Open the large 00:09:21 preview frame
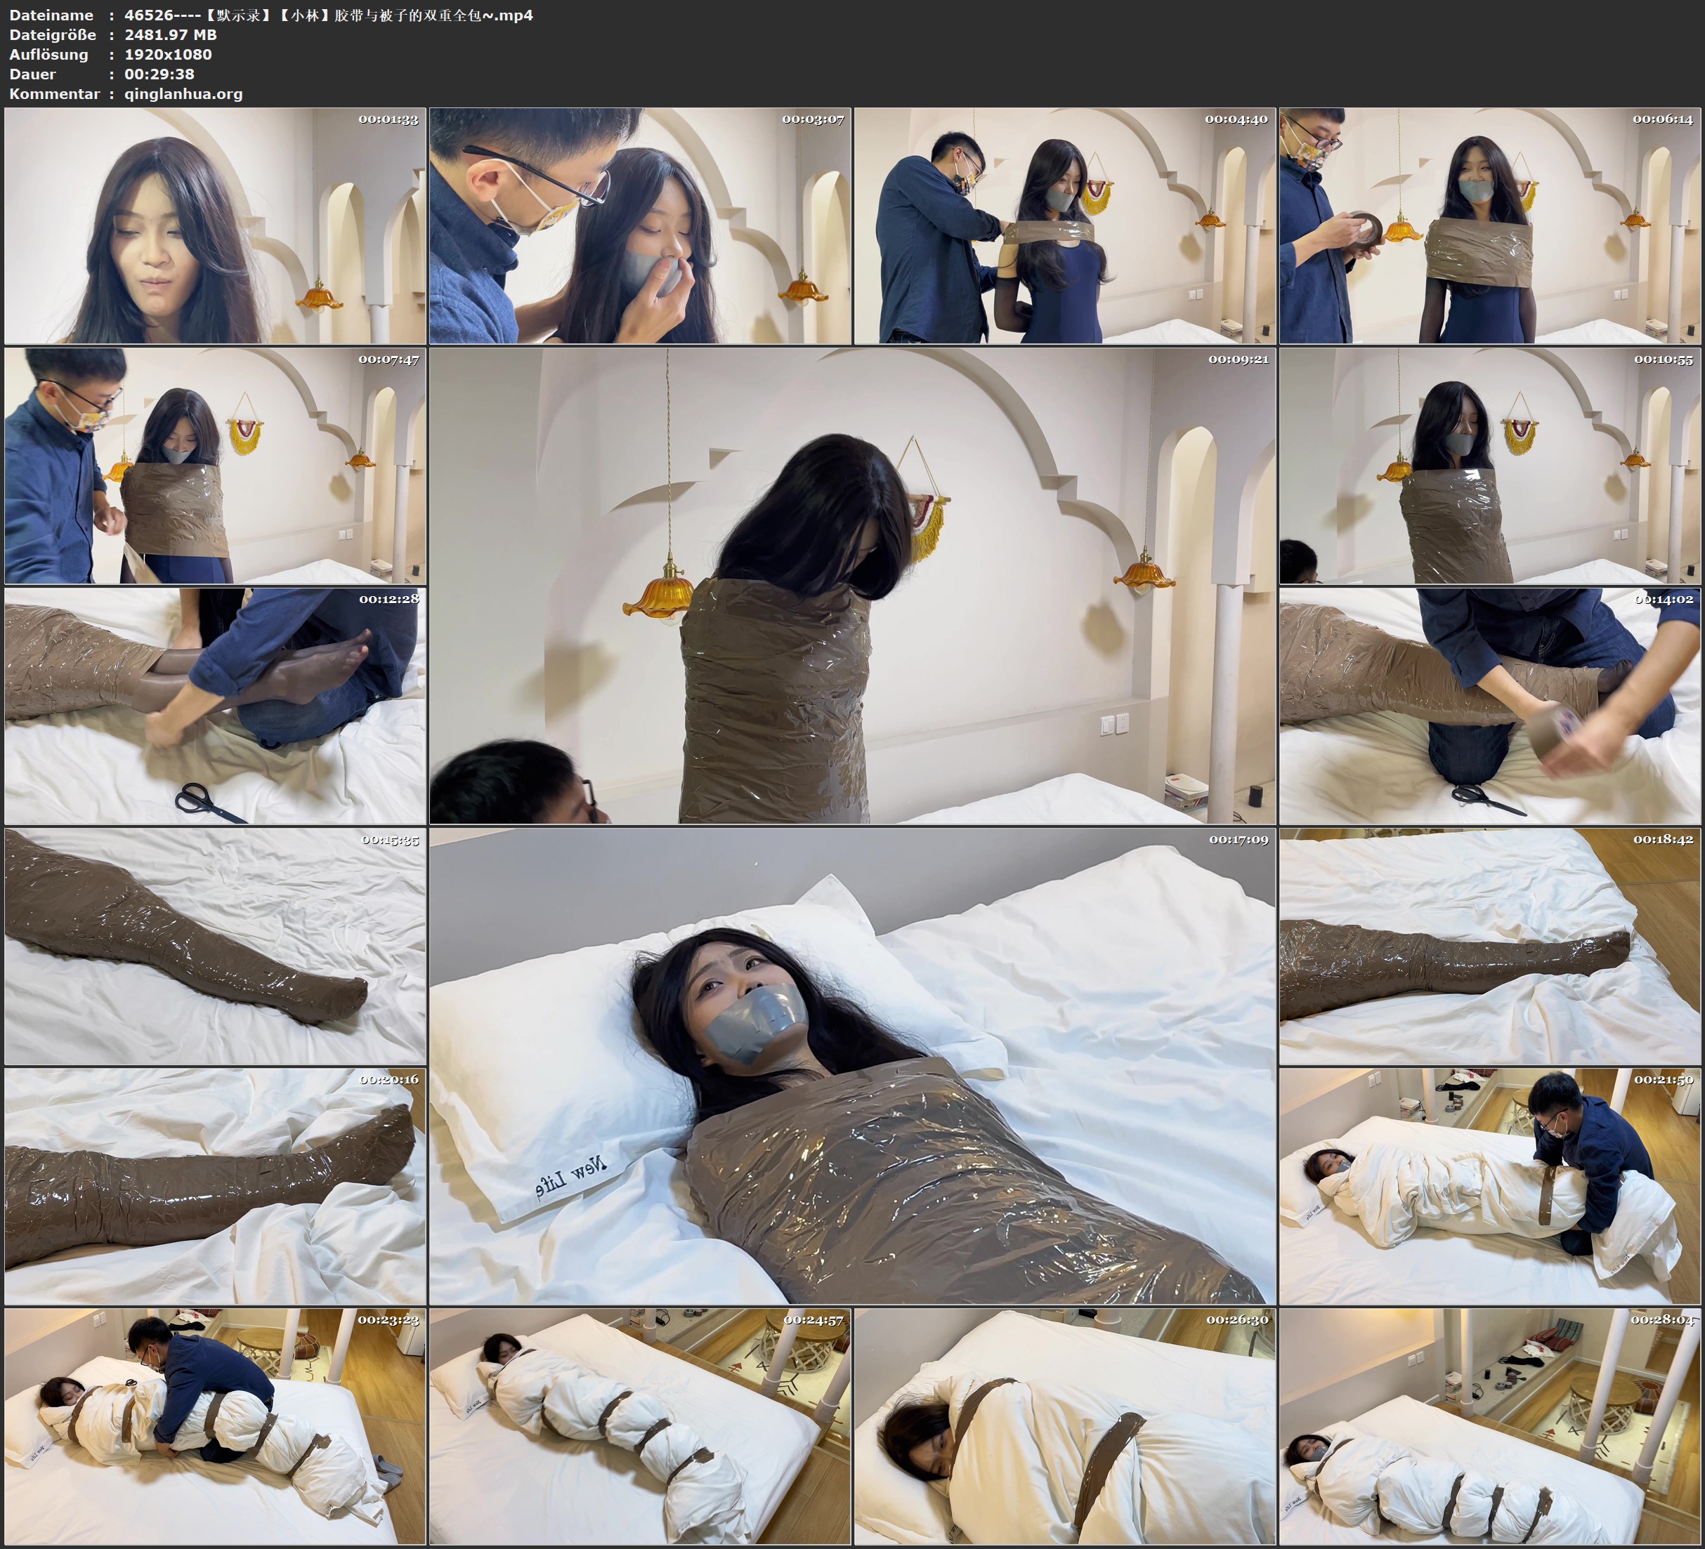 coord(853,586)
